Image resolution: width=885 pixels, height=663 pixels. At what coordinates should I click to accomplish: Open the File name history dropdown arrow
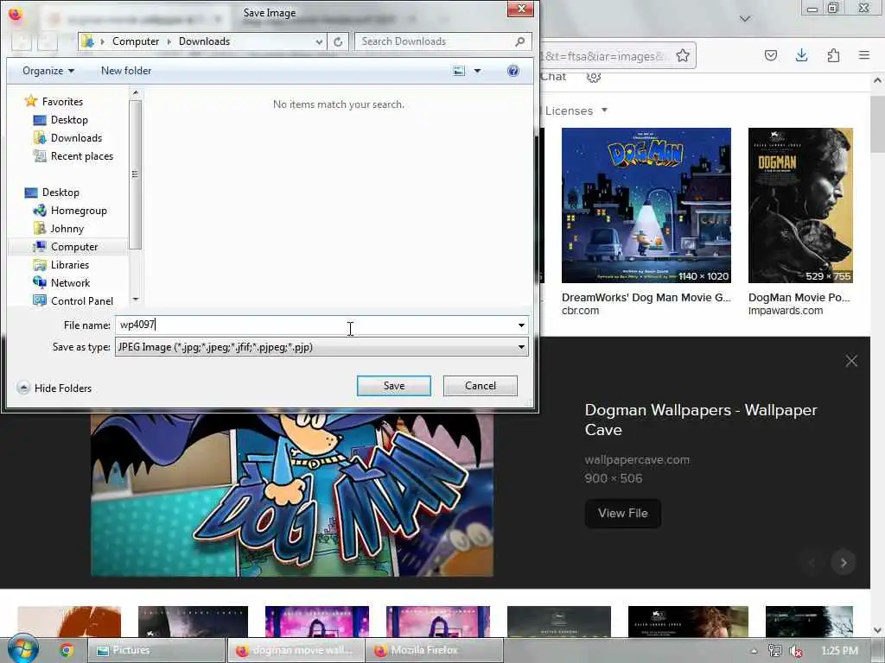521,325
